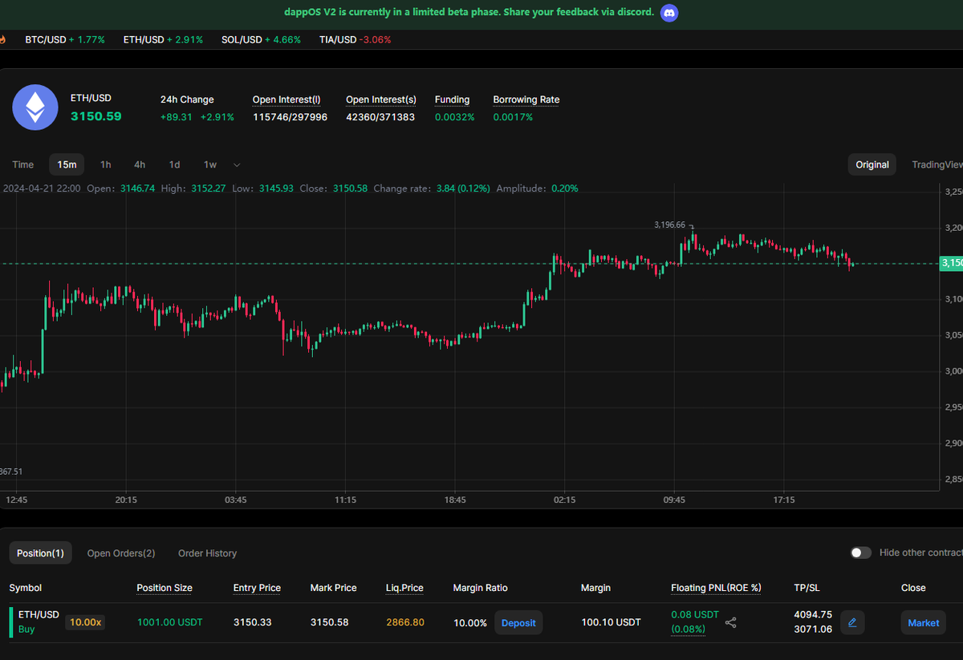Click the share icon beside Floating PNL
The image size is (963, 660).
click(731, 622)
